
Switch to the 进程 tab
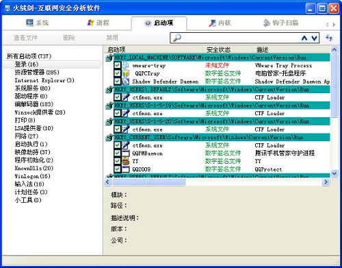pos(98,23)
